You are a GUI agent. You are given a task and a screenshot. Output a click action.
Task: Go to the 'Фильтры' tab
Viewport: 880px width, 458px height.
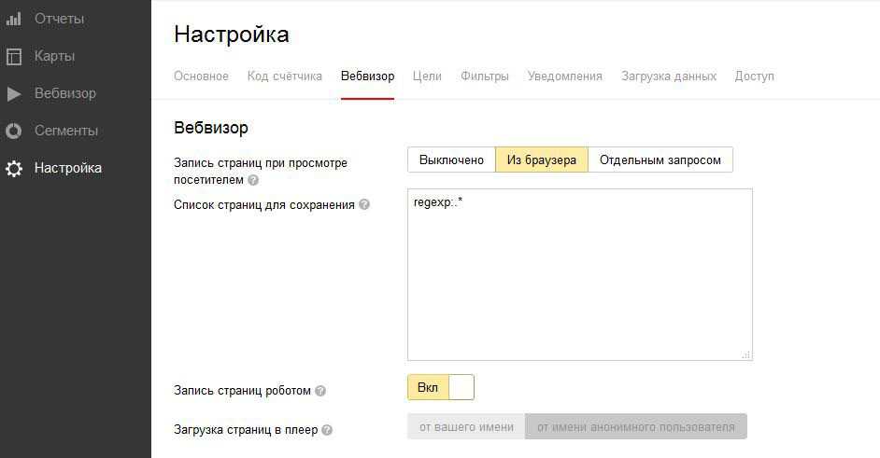point(485,76)
